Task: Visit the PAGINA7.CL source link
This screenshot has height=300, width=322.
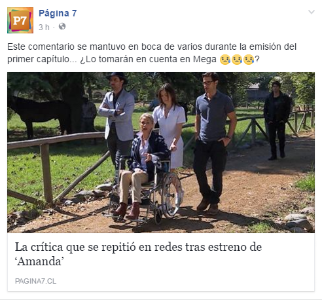Action: [x=35, y=281]
